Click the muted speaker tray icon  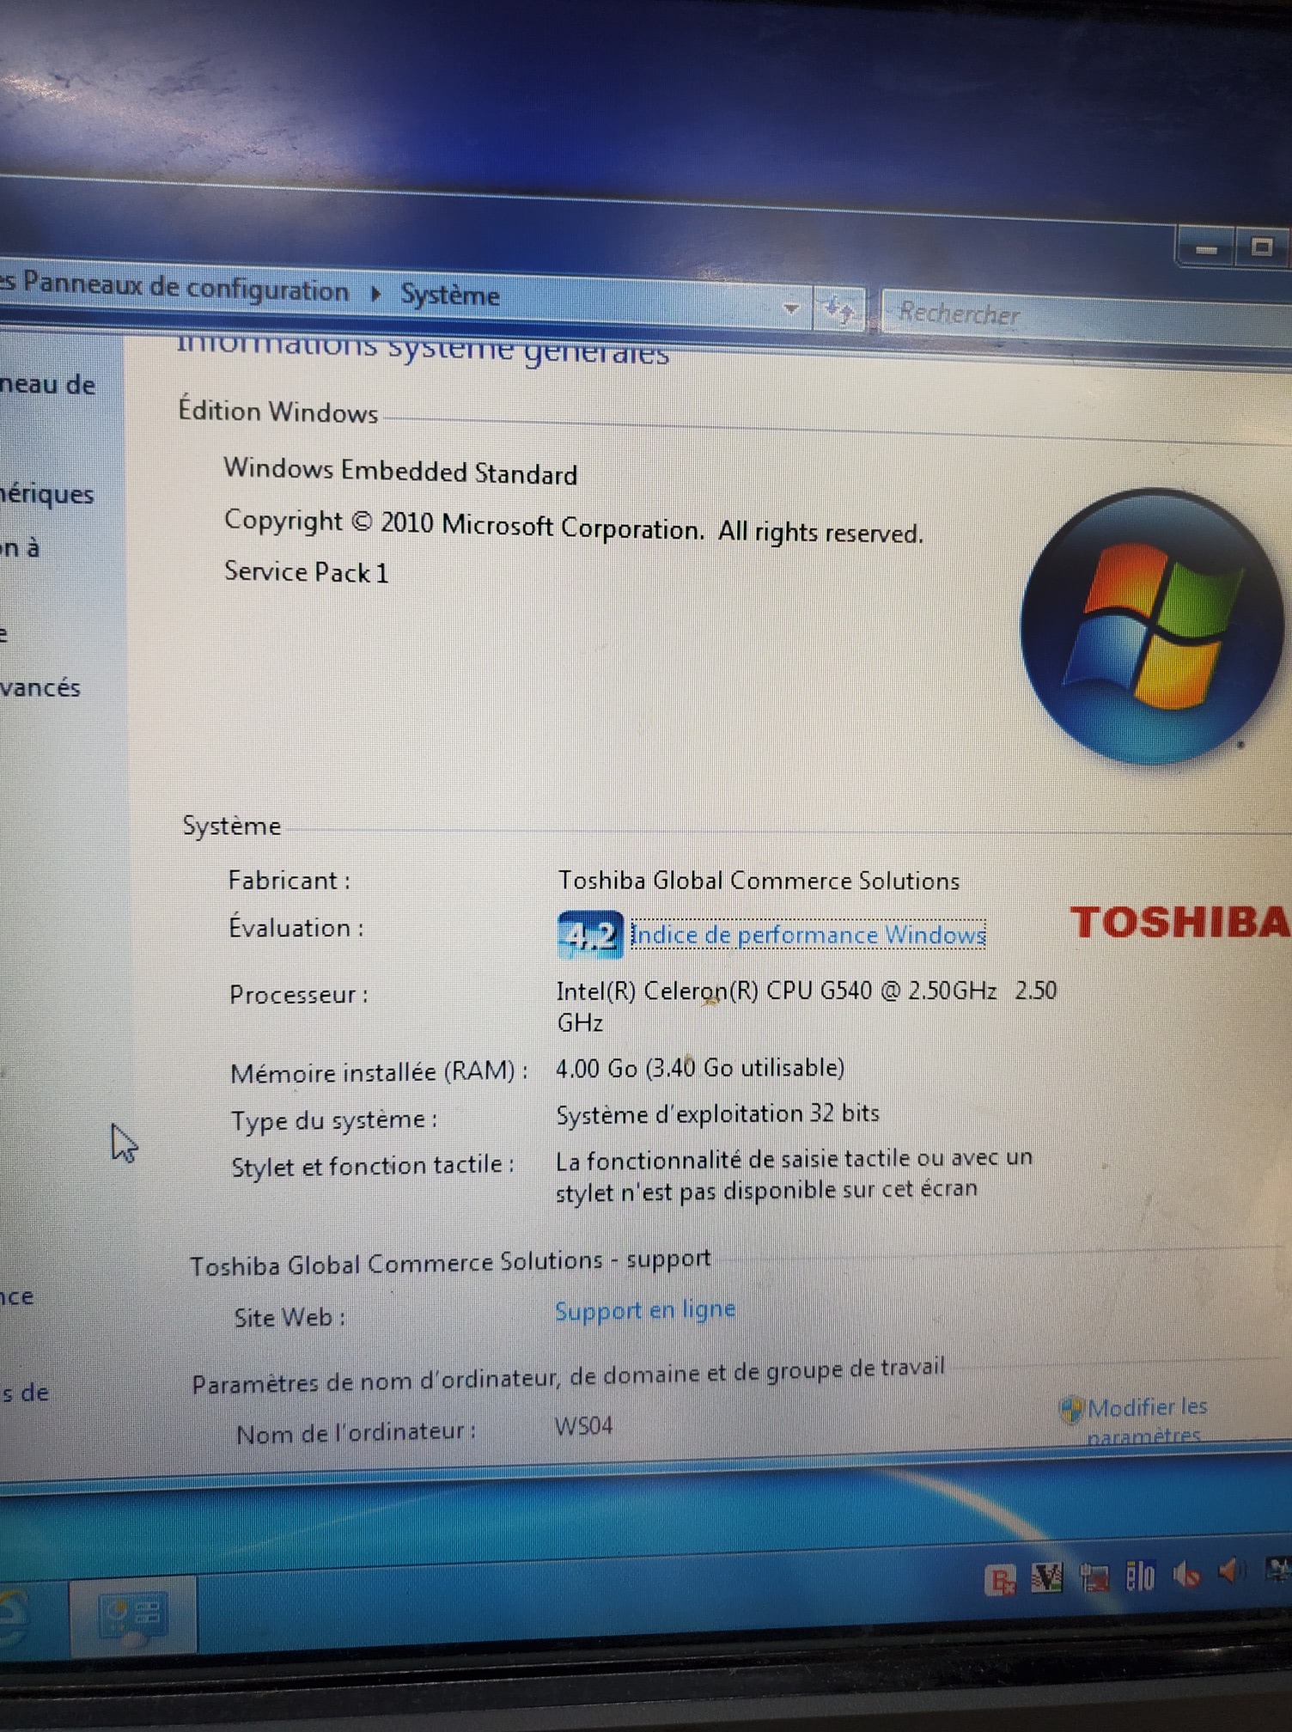pos(1188,1574)
